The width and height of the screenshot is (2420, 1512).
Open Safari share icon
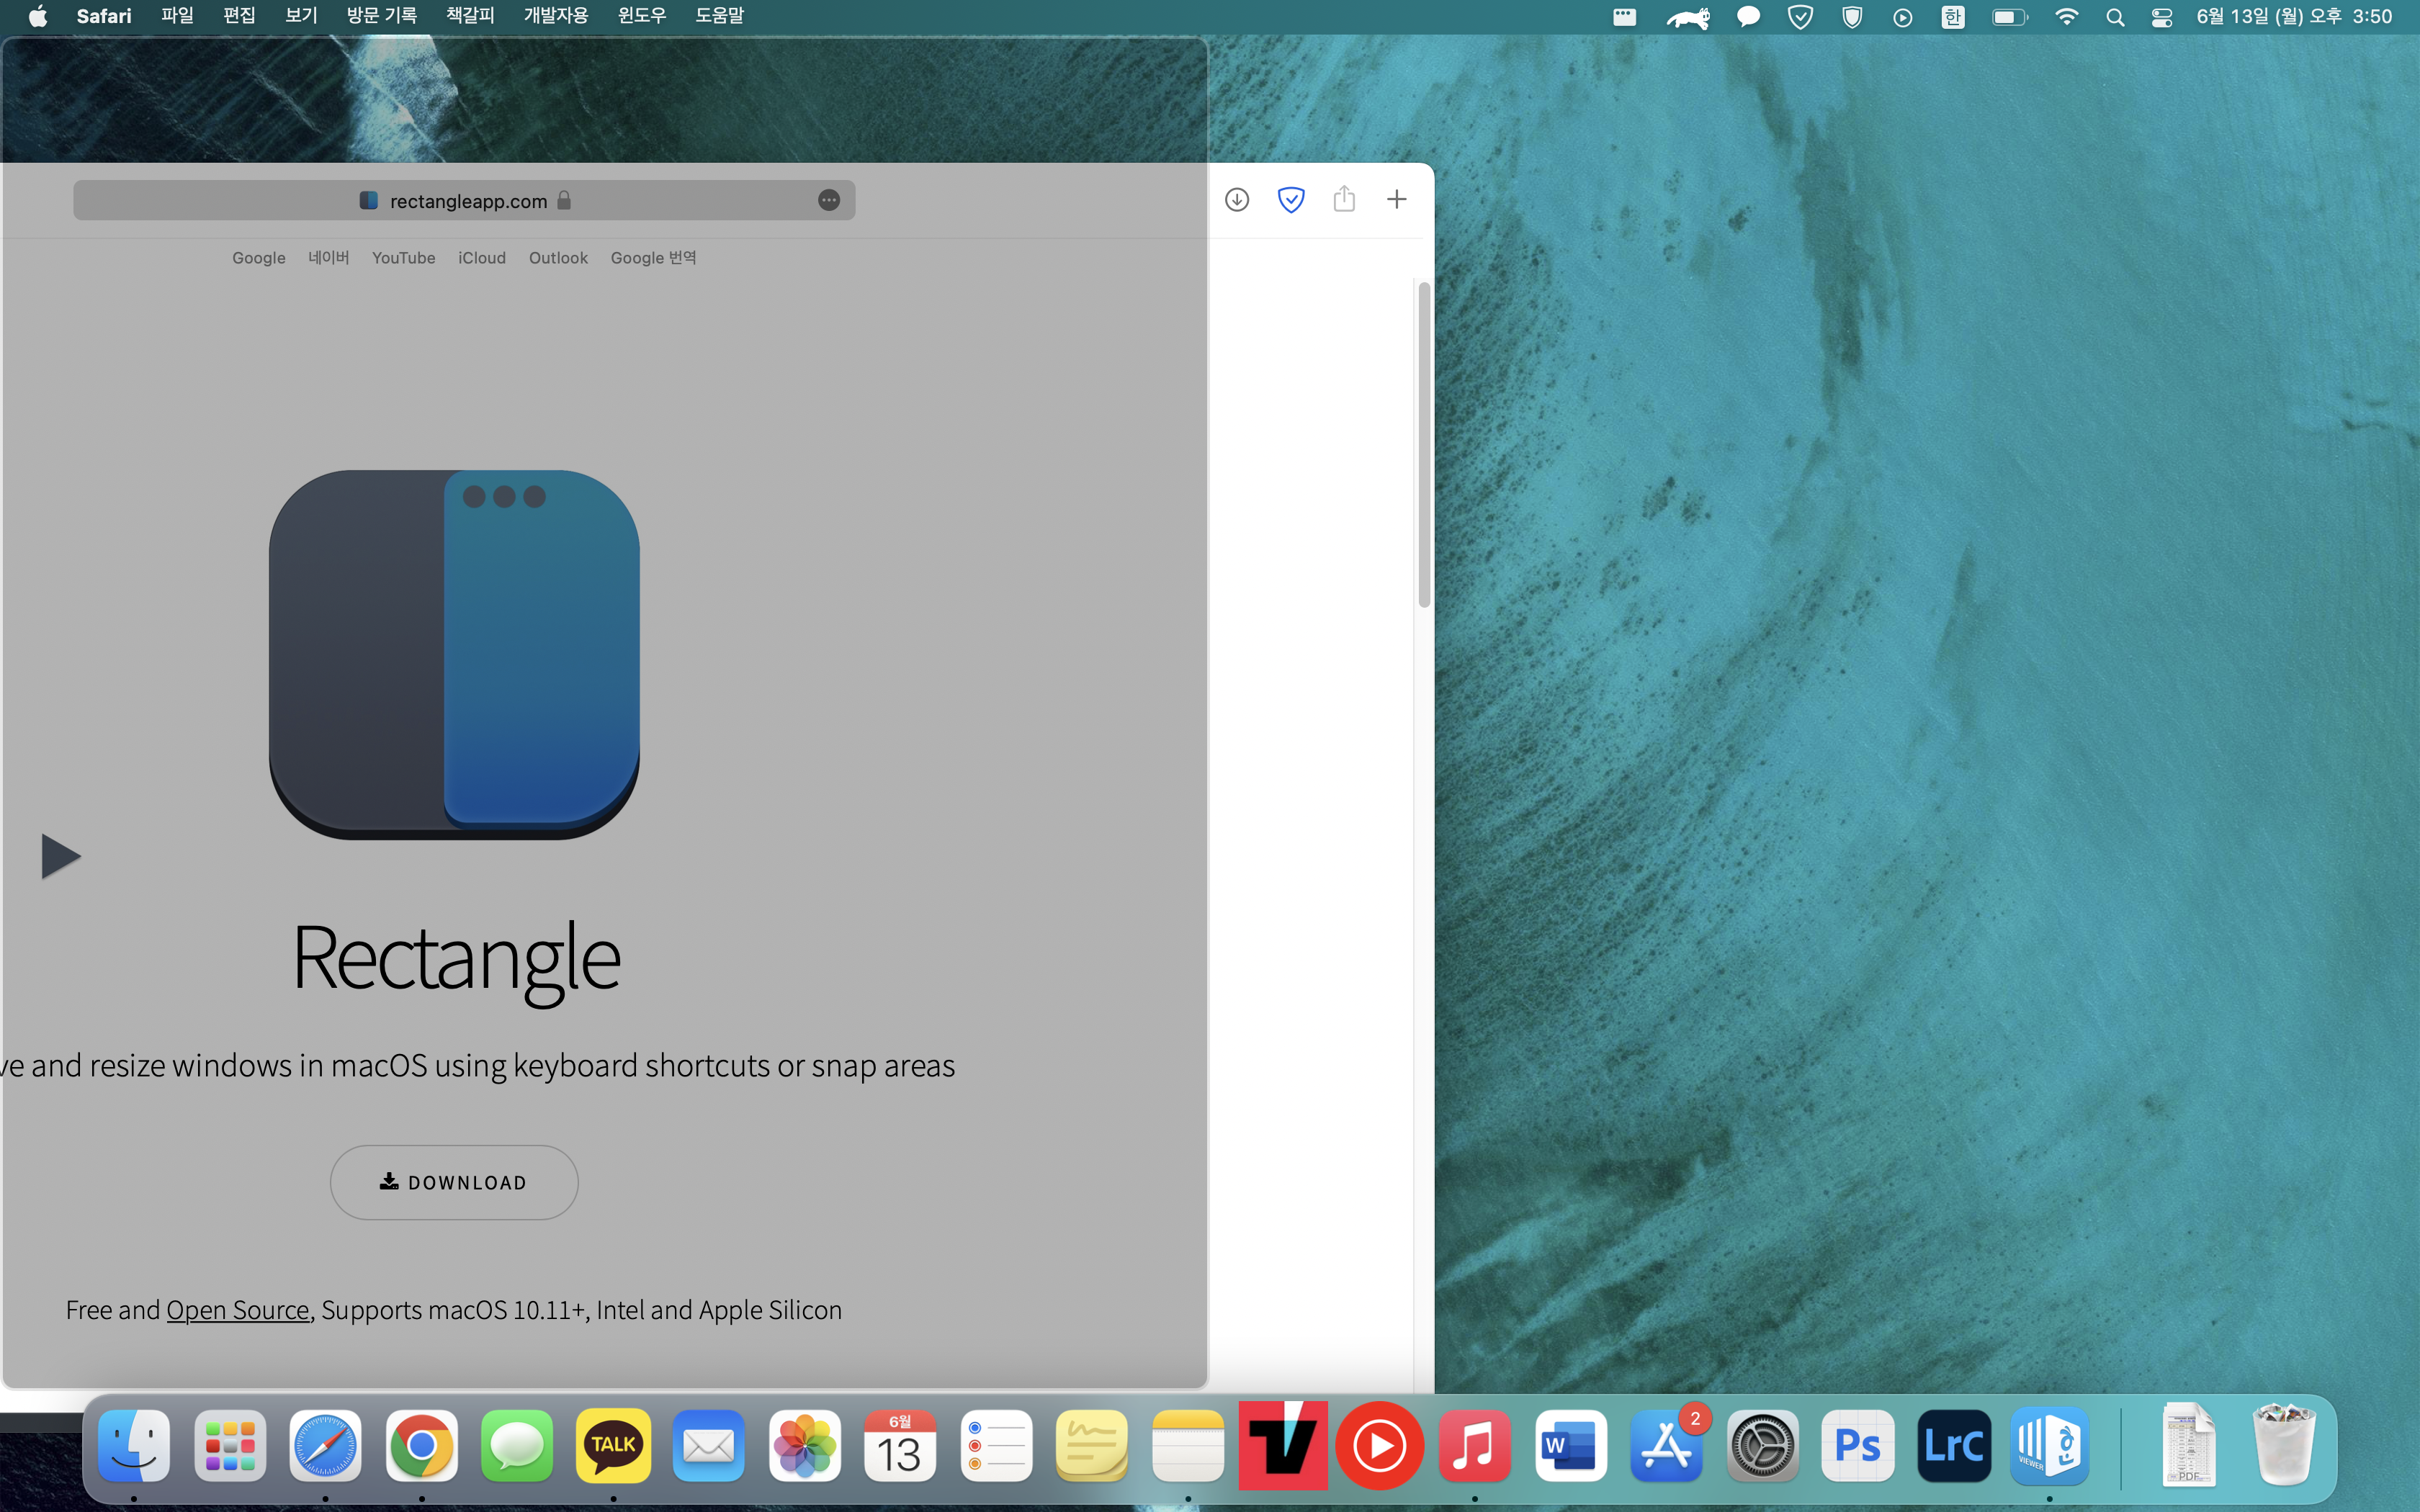[1344, 199]
